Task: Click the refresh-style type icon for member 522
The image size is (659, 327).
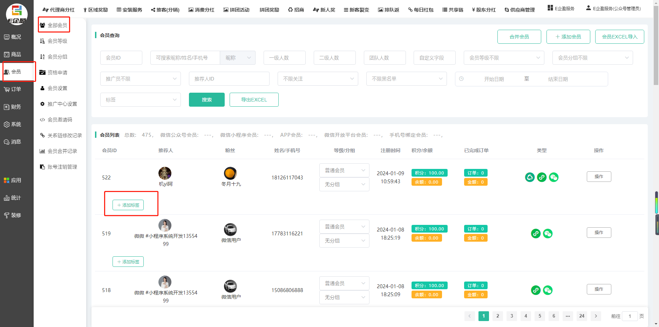Action: [x=530, y=177]
